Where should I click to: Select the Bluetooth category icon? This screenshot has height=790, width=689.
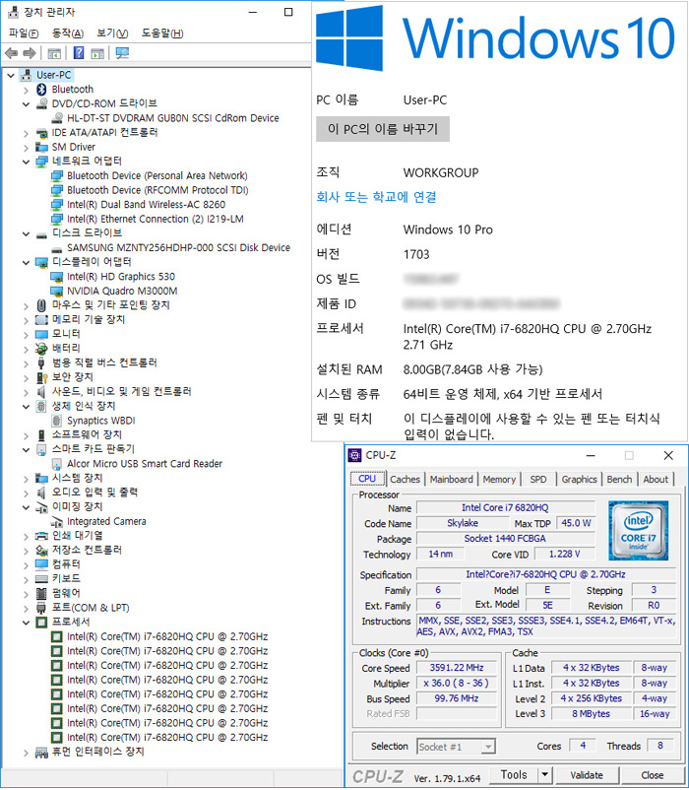41,90
